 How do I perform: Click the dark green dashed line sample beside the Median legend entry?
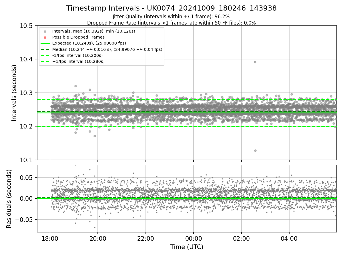[45, 49]
